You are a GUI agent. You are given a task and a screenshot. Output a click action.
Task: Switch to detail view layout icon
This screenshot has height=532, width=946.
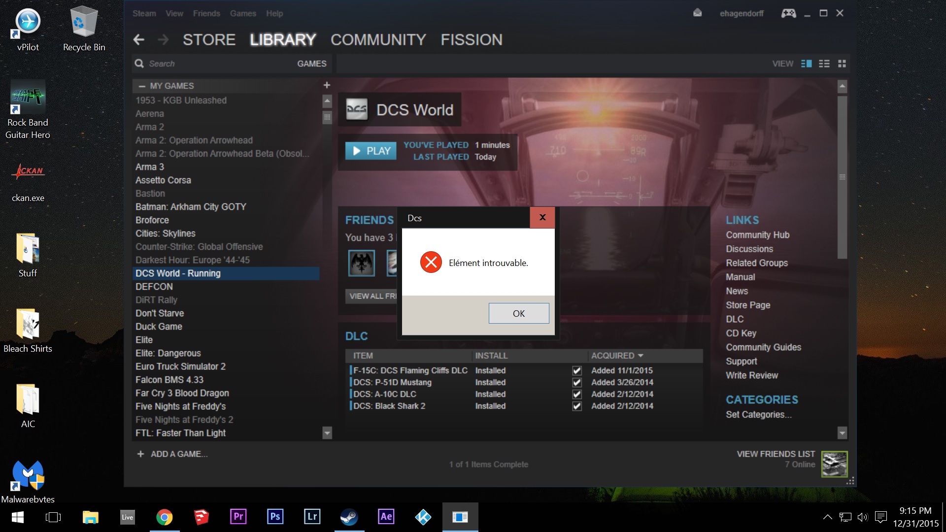(807, 64)
